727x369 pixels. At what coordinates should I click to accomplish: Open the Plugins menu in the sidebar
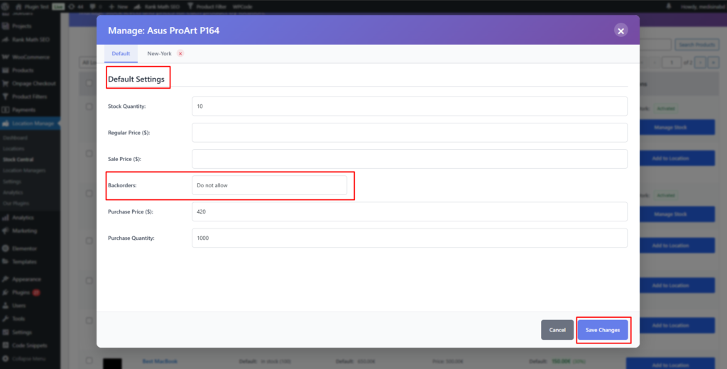(x=21, y=292)
